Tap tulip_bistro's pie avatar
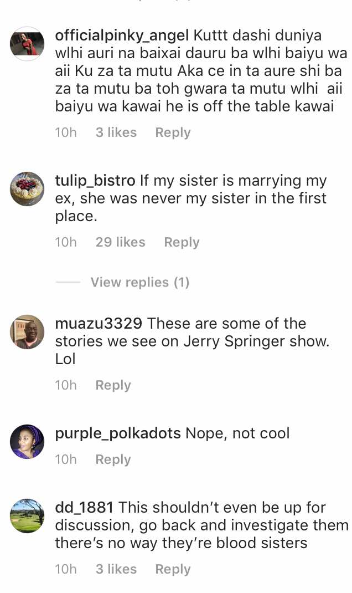The width and height of the screenshot is (352, 593). pos(27,189)
